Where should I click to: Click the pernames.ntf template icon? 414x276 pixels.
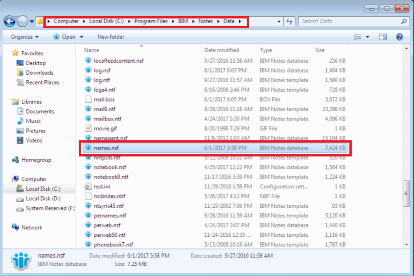(x=88, y=215)
